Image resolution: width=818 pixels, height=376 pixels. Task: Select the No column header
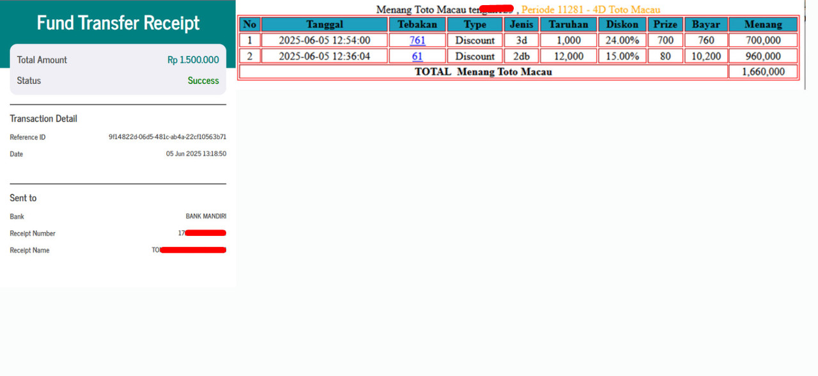[250, 24]
